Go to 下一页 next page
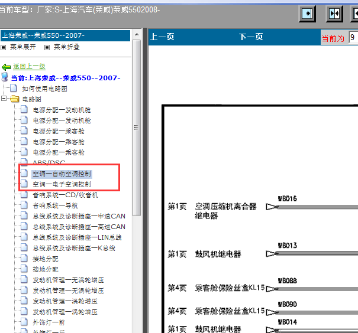The height and width of the screenshot is (333, 358). [251, 37]
